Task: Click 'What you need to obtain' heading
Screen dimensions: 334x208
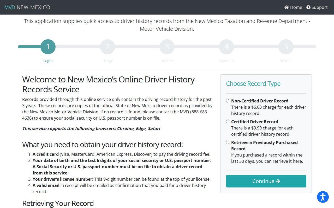Action: click(x=103, y=145)
